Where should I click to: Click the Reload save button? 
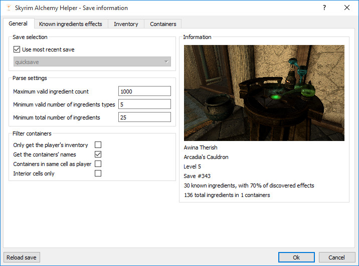click(x=22, y=257)
